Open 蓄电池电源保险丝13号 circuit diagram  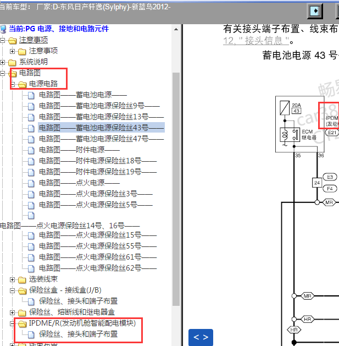click(x=102, y=117)
